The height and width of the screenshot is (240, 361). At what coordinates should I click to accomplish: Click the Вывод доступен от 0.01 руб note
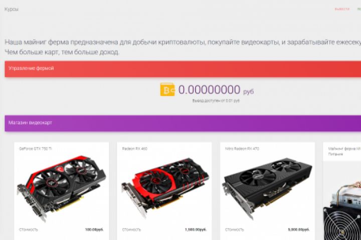(x=216, y=101)
